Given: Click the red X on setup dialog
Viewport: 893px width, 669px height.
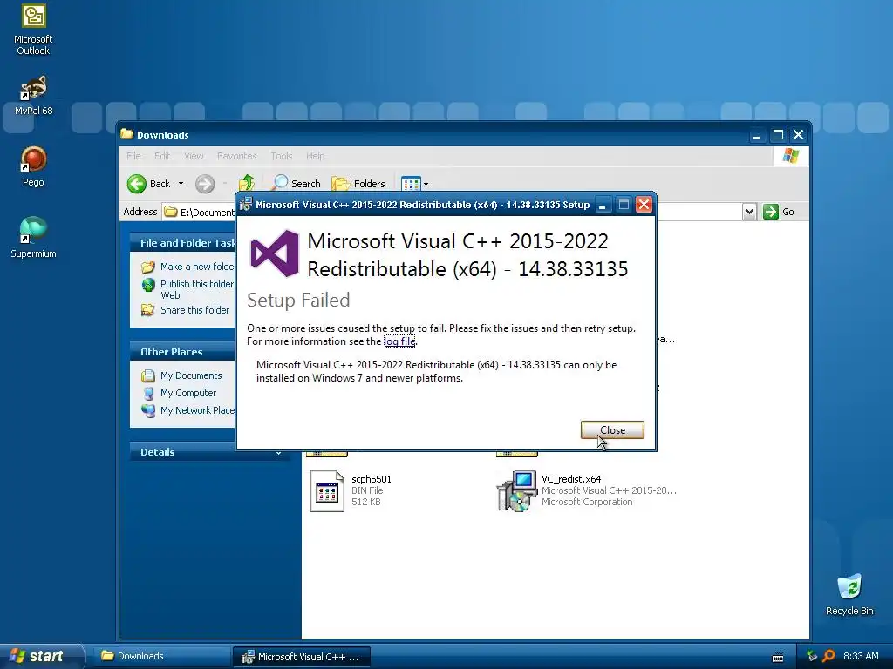Looking at the screenshot, I should click(x=644, y=205).
